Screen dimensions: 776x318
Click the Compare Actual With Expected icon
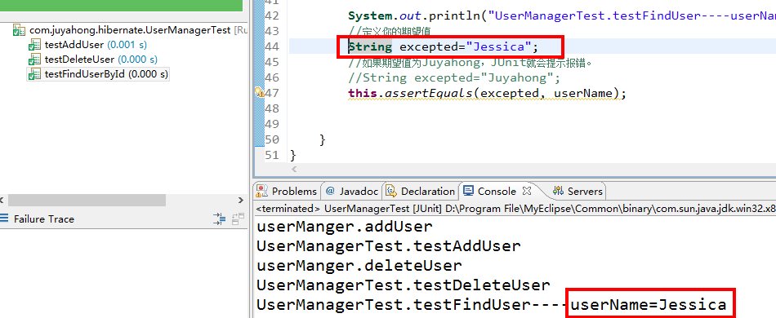pyautogui.click(x=238, y=219)
